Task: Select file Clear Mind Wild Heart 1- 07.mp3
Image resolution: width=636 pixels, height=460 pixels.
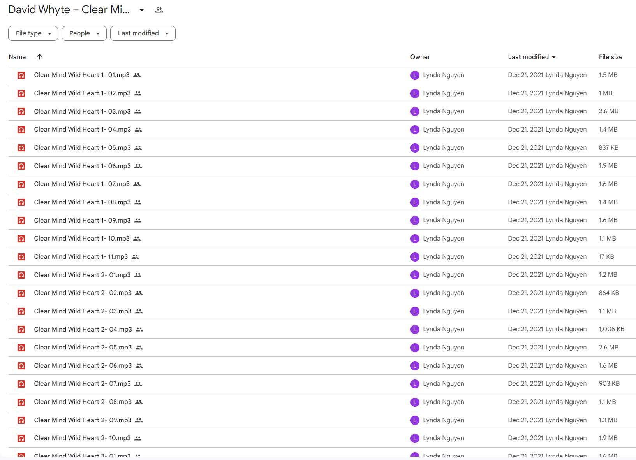Action: pyautogui.click(x=322, y=184)
